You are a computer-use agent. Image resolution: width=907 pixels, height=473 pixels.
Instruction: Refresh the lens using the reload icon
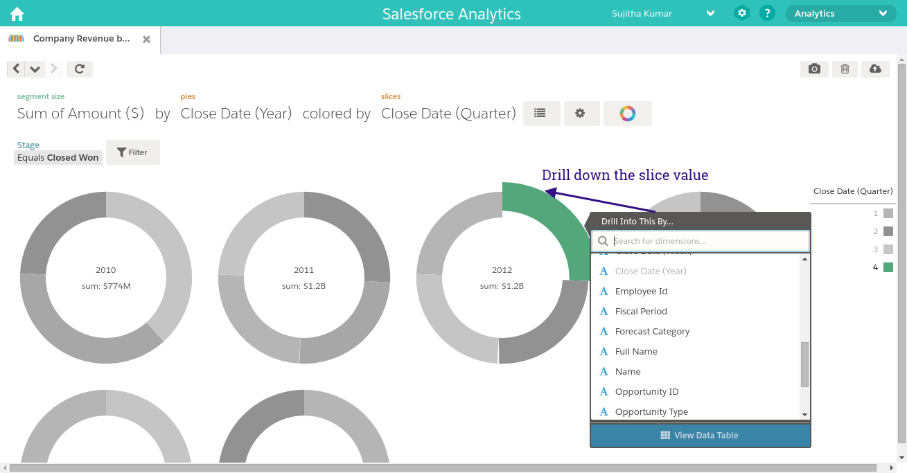pyautogui.click(x=79, y=69)
